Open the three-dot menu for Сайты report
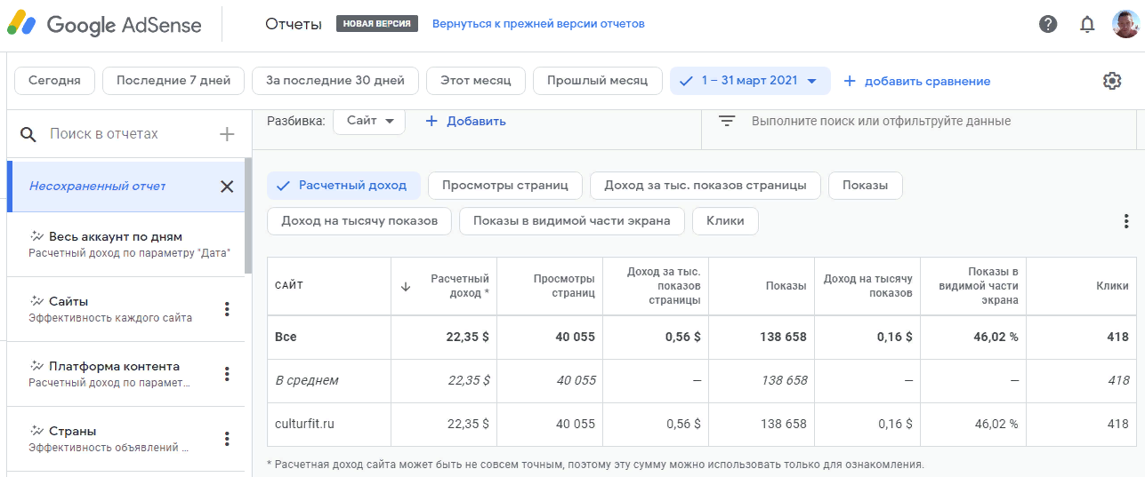The width and height of the screenshot is (1145, 477). pos(227,309)
